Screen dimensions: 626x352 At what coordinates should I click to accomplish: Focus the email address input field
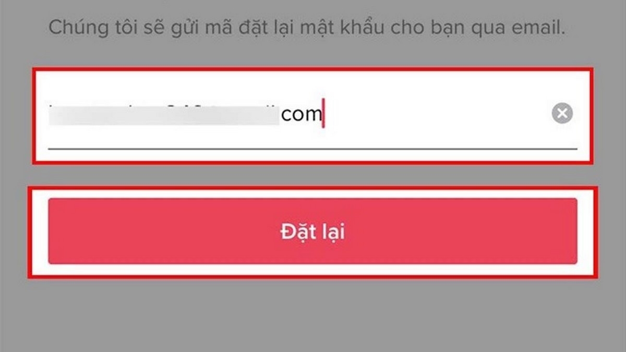(x=312, y=115)
